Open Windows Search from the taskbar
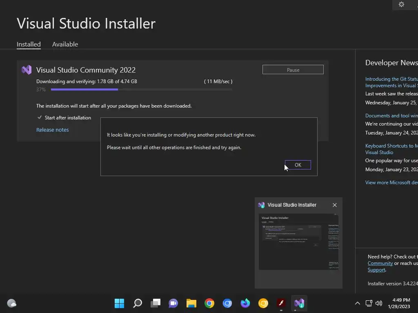 point(138,303)
